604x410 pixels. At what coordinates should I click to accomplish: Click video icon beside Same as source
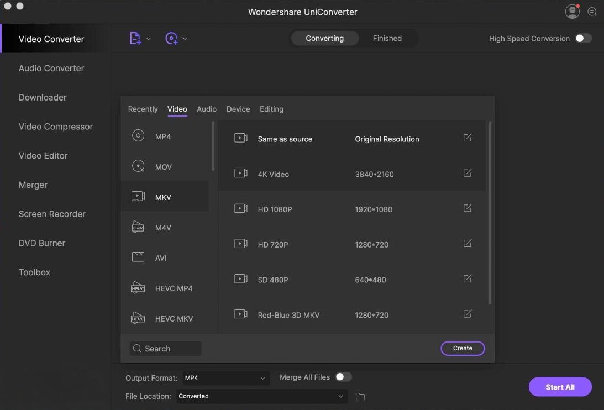click(241, 138)
